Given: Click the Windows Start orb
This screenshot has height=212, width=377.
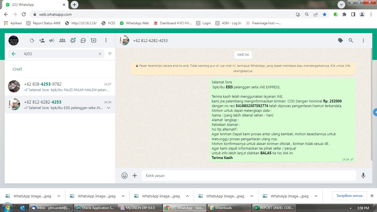Looking at the screenshot, I should pos(7,208).
